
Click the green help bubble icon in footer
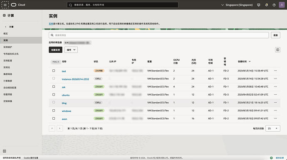coord(271,158)
